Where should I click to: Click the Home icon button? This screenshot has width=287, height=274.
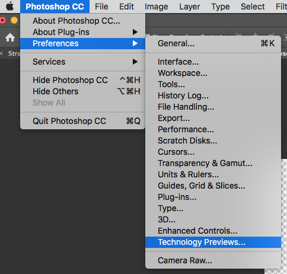(x=10, y=37)
